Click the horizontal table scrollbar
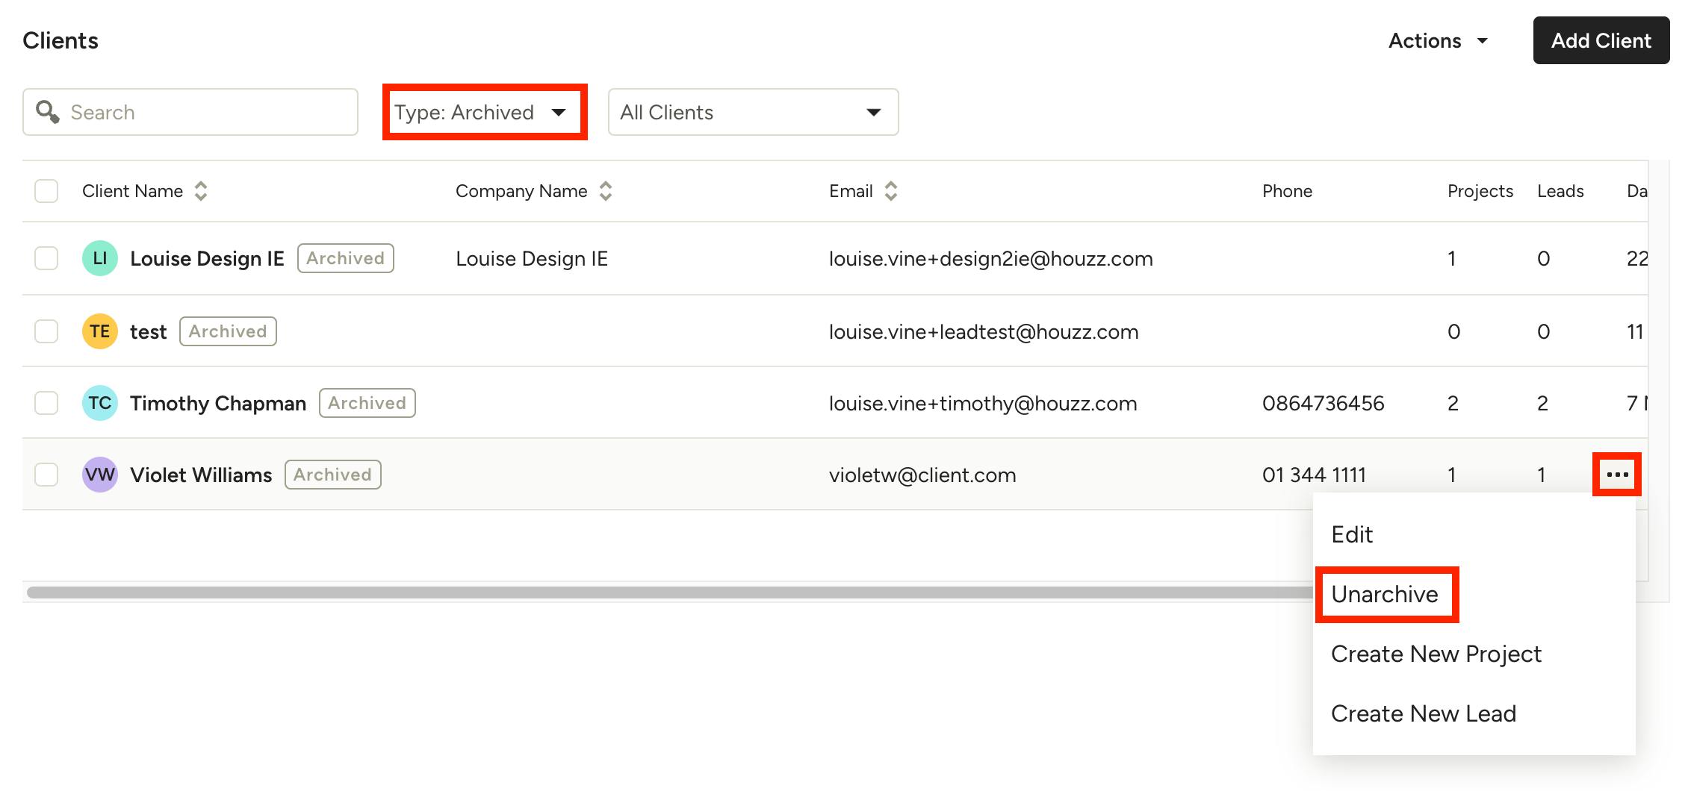The width and height of the screenshot is (1688, 791). (x=670, y=593)
